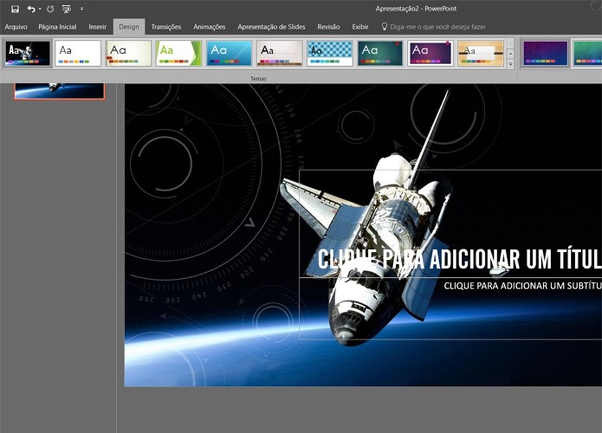Image resolution: width=602 pixels, height=433 pixels.
Task: Start presentation from beginning icon
Action: click(67, 9)
